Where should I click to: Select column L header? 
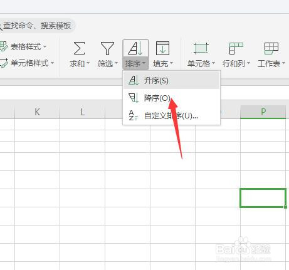(x=82, y=112)
